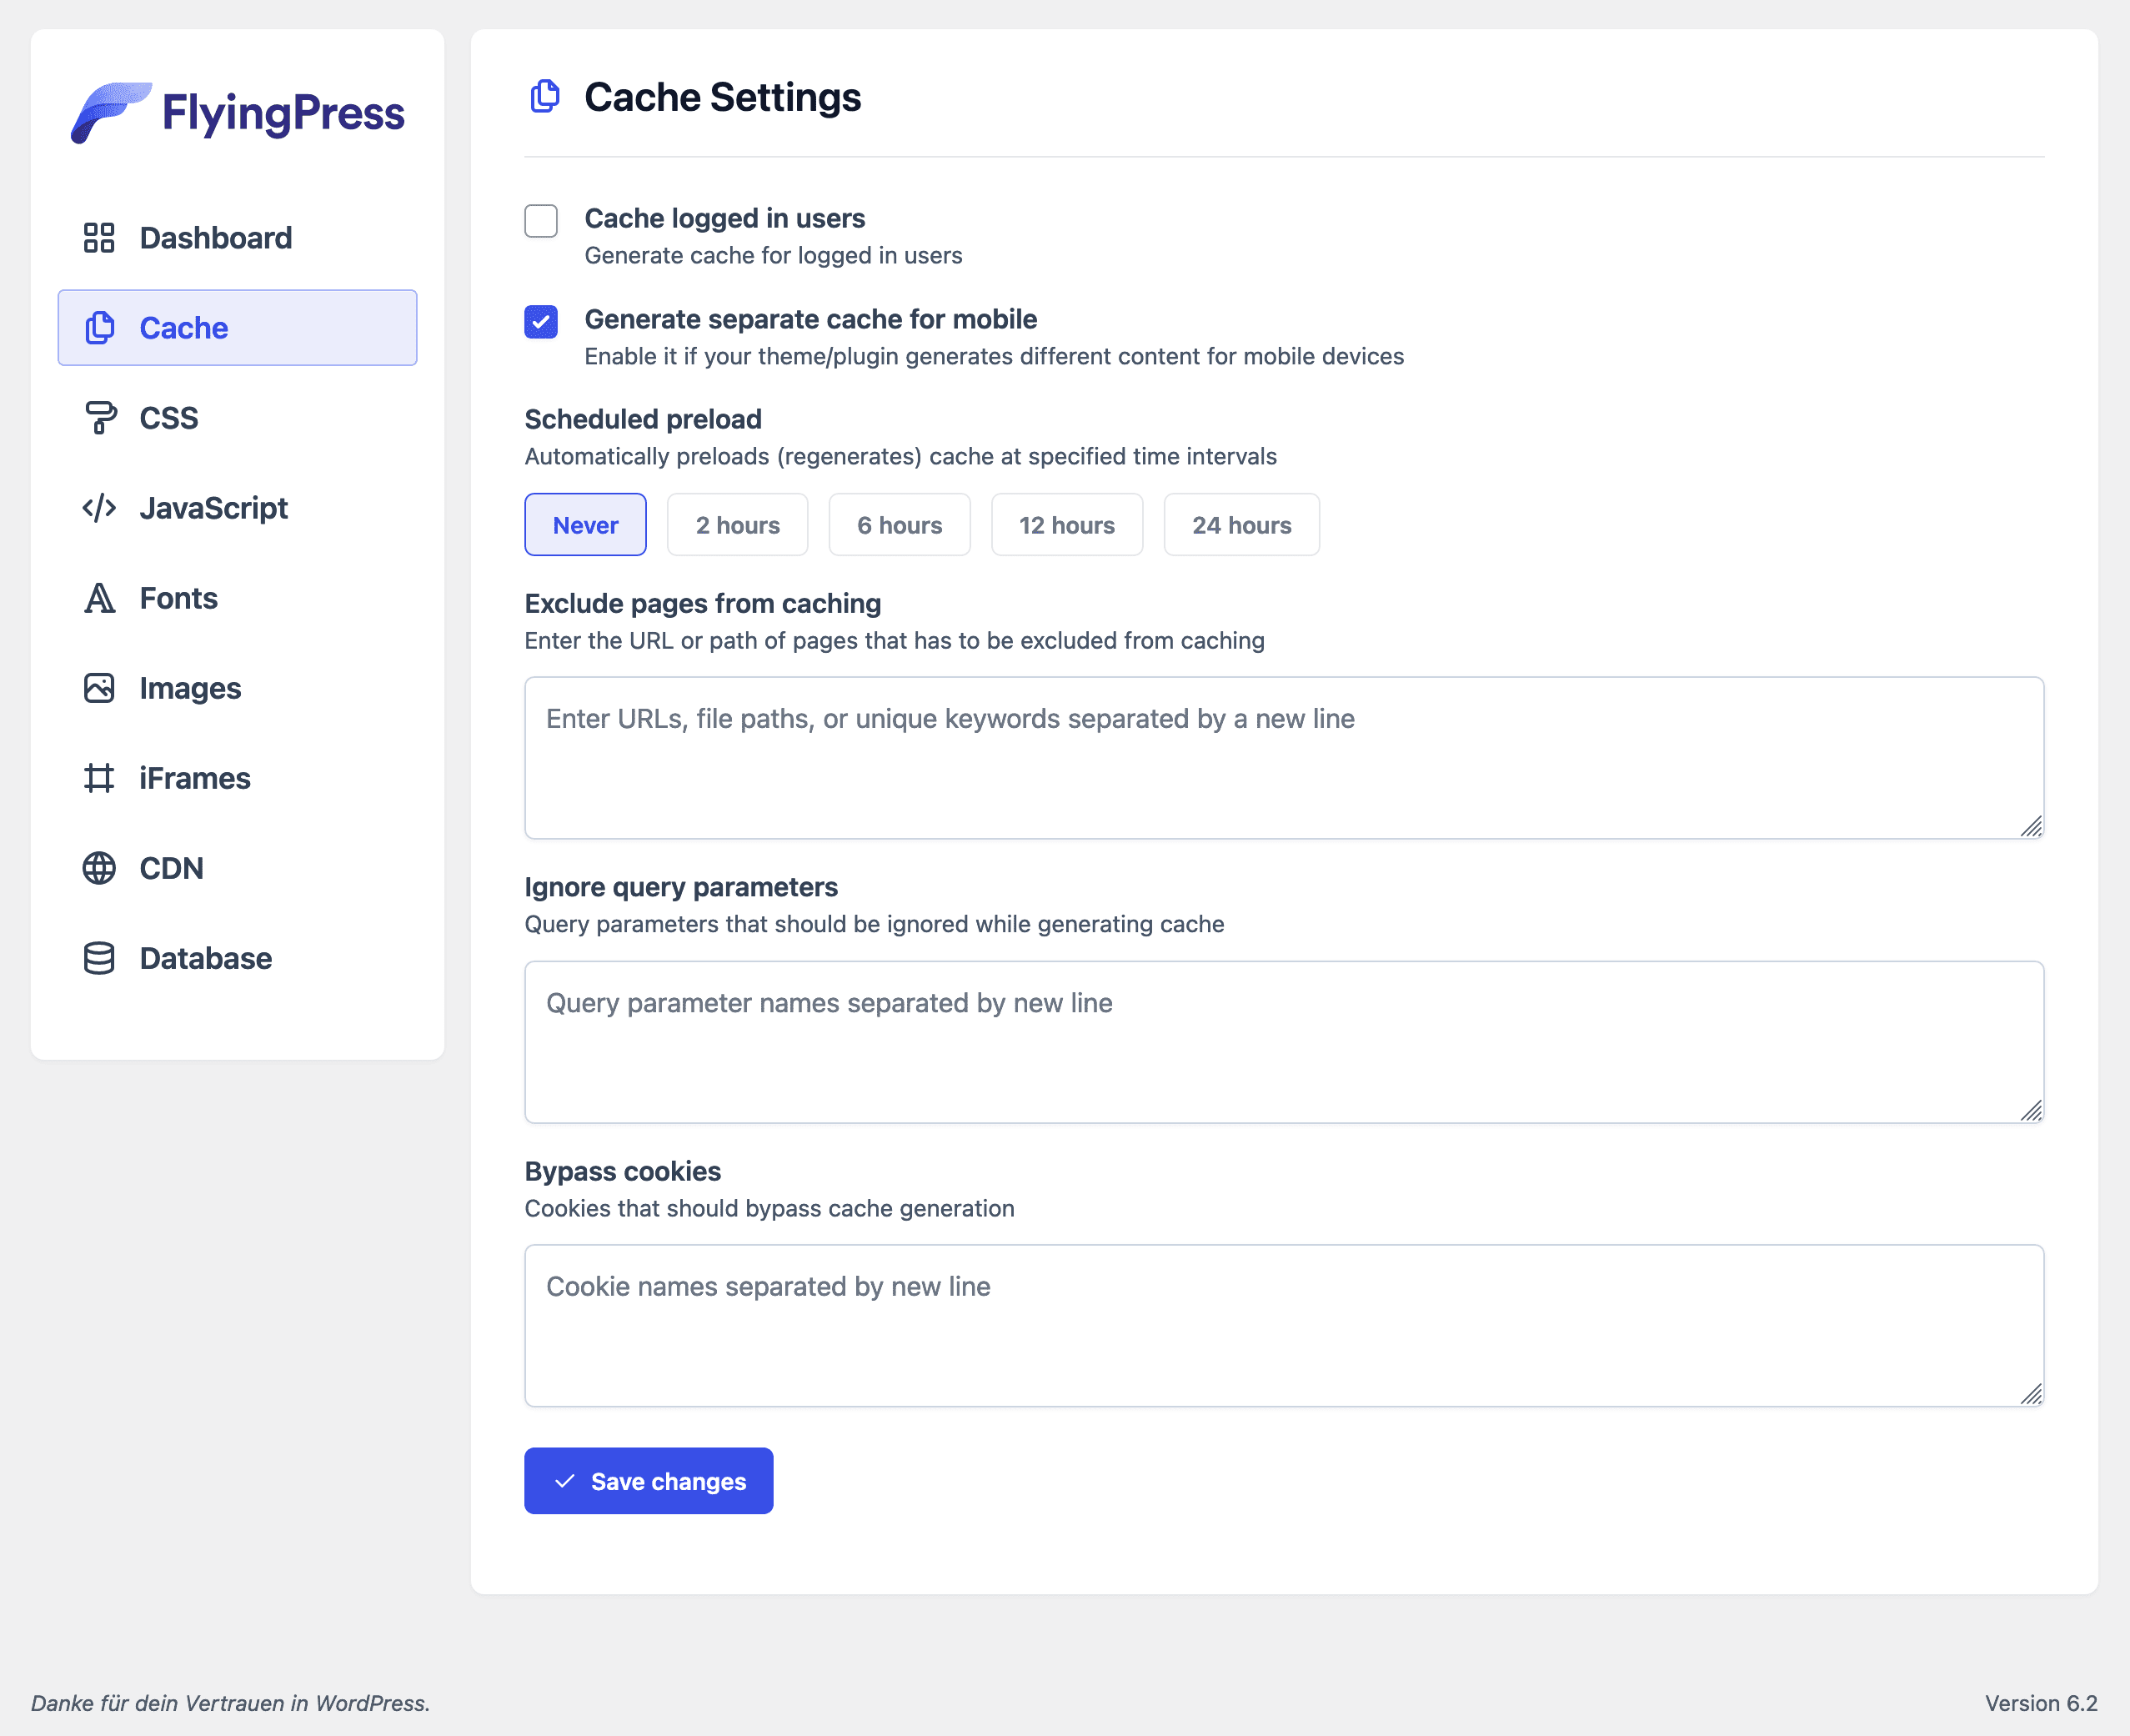This screenshot has height=1736, width=2130.
Task: Open Database settings page
Action: click(238, 958)
